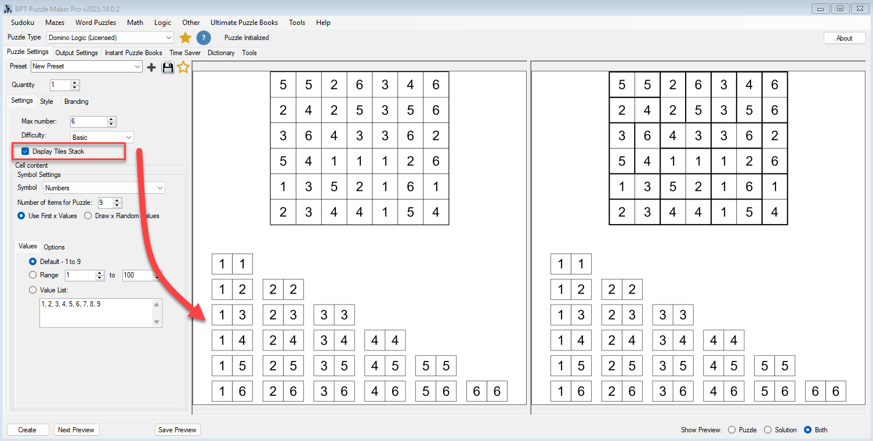This screenshot has height=441, width=873.
Task: Choose the Value List option
Action: click(32, 290)
